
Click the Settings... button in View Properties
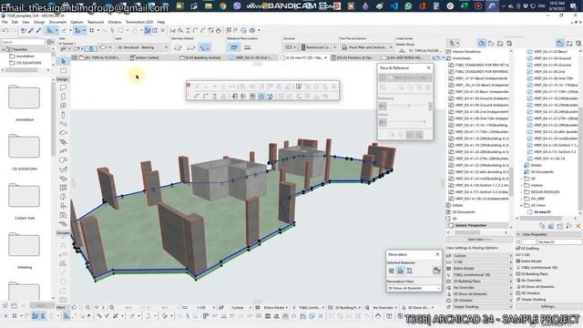(548, 306)
